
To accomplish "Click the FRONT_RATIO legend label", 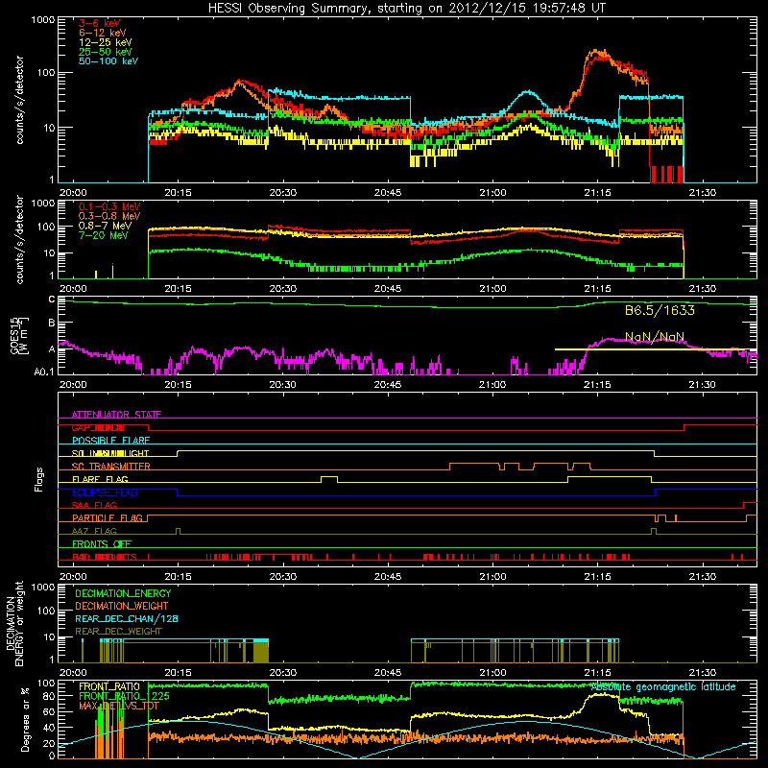I will [108, 686].
